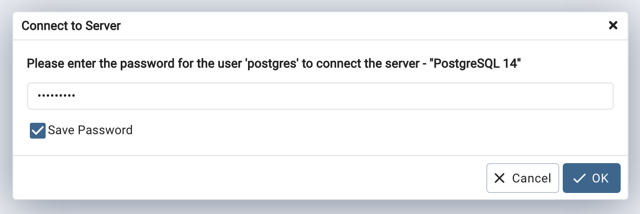640x214 pixels.
Task: Click the "OK" text on blue button
Action: 600,178
